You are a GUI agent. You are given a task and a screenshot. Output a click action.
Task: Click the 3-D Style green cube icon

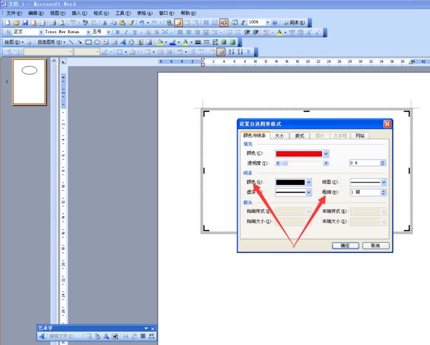click(233, 42)
